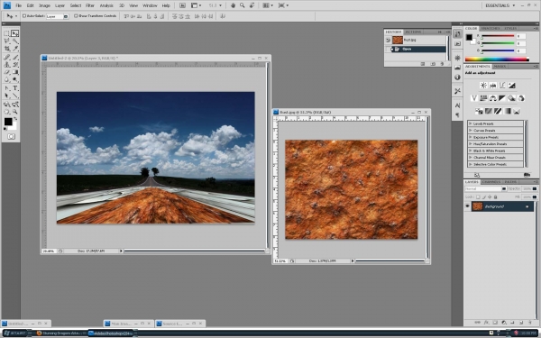Image resolution: width=541 pixels, height=338 pixels.
Task: Select the Gradient tool
Action: coord(14,72)
